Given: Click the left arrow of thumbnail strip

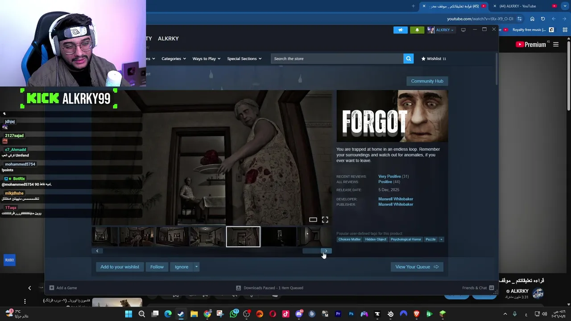Looking at the screenshot, I should pos(97,251).
